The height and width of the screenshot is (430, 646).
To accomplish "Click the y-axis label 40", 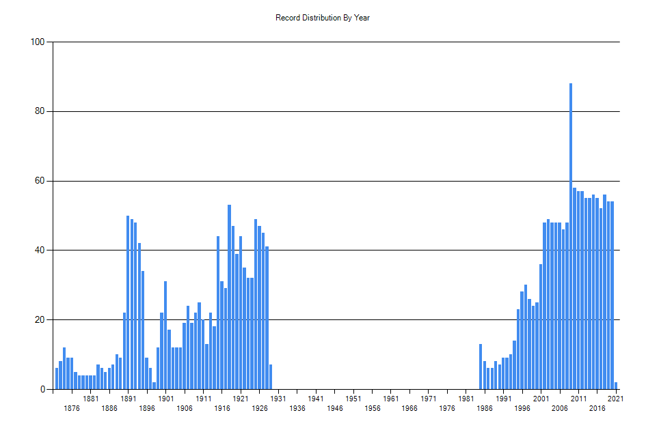I will tap(40, 250).
